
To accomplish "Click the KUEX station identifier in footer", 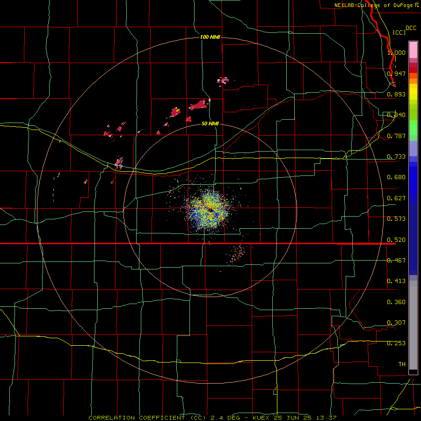I will [x=261, y=418].
